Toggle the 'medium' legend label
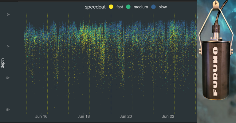Viewport: 236px width, 123px height. [x=140, y=6]
